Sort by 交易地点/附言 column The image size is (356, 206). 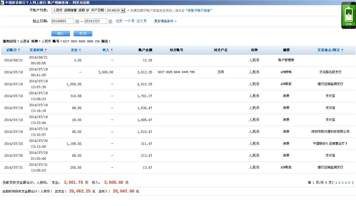point(330,50)
